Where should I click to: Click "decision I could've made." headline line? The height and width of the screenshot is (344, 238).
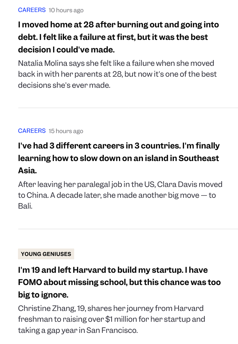pos(66,50)
